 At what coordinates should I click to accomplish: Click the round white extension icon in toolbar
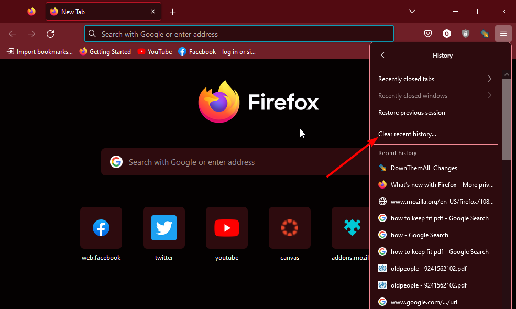(x=446, y=34)
